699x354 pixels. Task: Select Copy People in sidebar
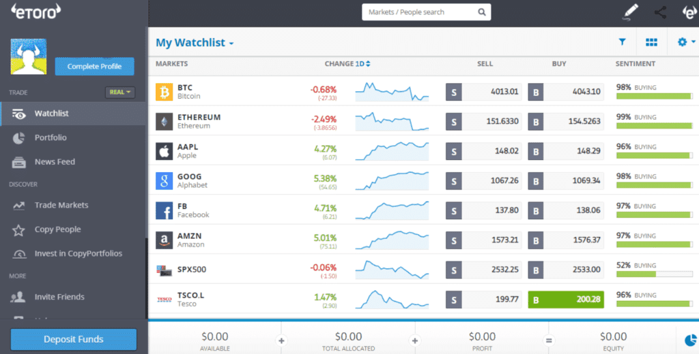click(57, 229)
